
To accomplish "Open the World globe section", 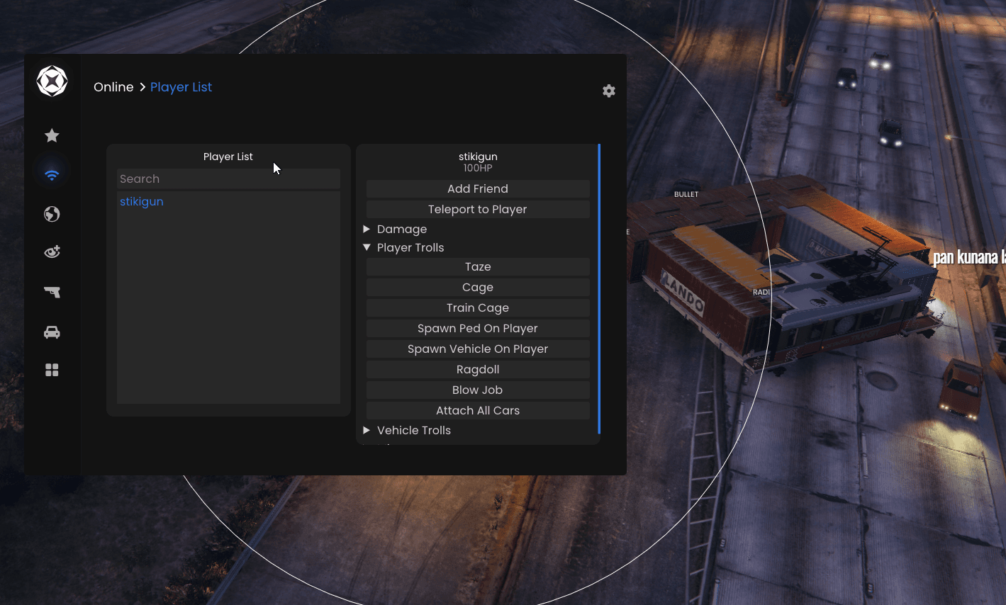I will tap(52, 214).
